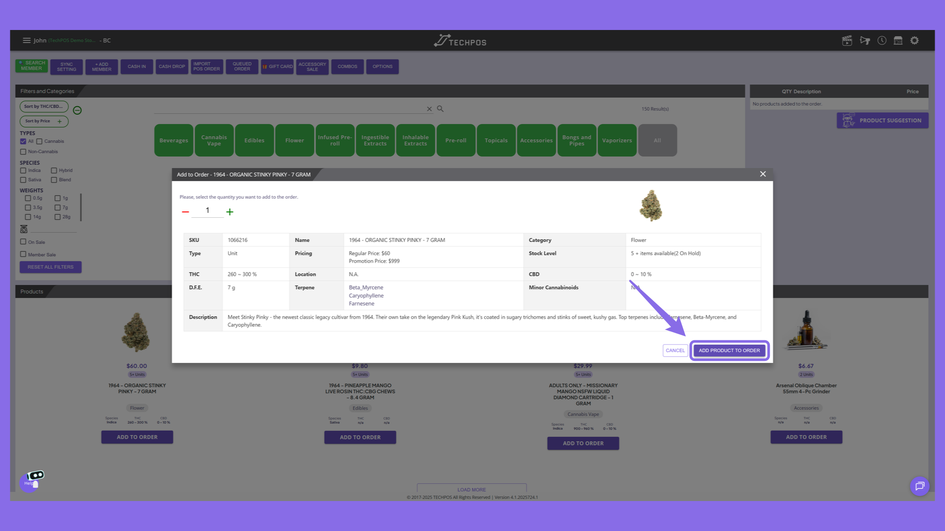945x531 pixels.
Task: Open the hamburger menu next to John
Action: (x=27, y=40)
